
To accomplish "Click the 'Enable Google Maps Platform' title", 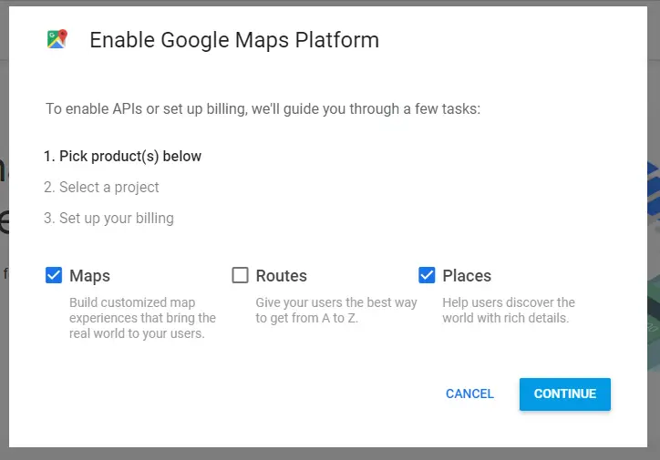I will coord(234,40).
